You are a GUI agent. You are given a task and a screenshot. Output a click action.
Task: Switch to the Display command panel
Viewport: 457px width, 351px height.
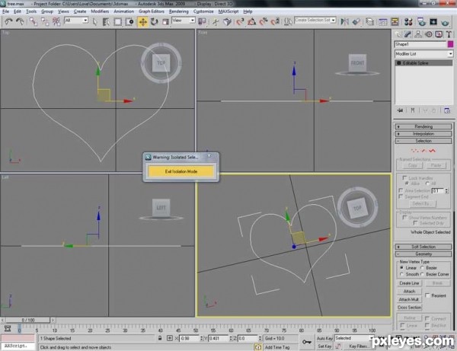[439, 34]
